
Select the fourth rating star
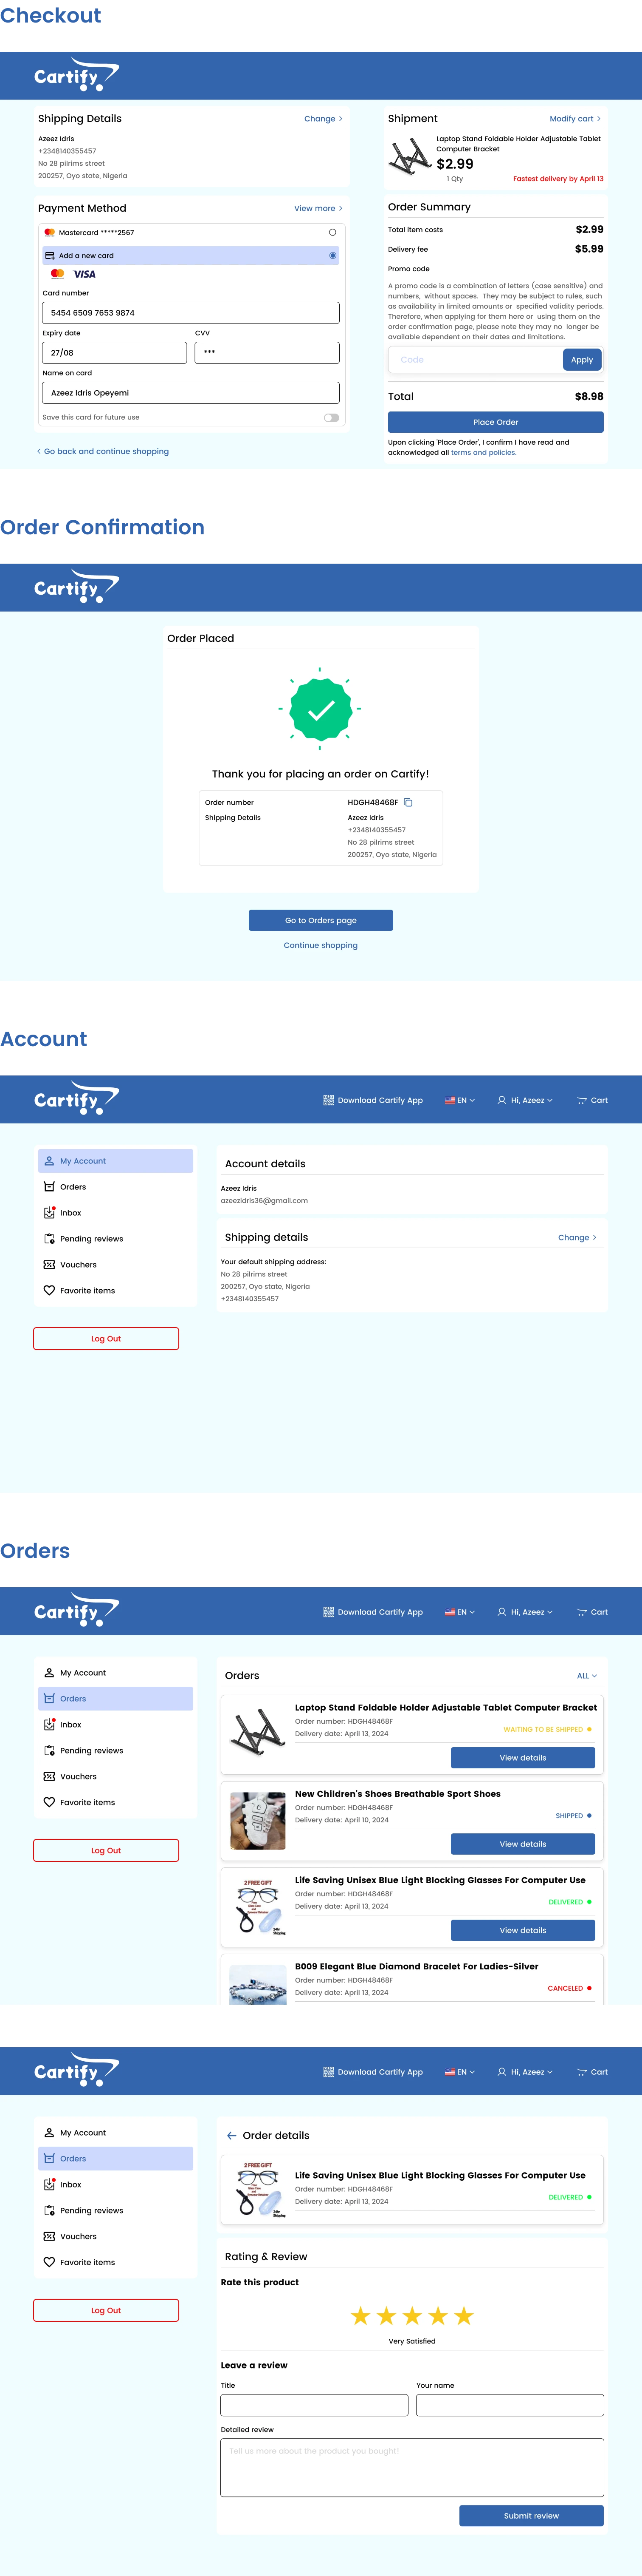tap(438, 2315)
